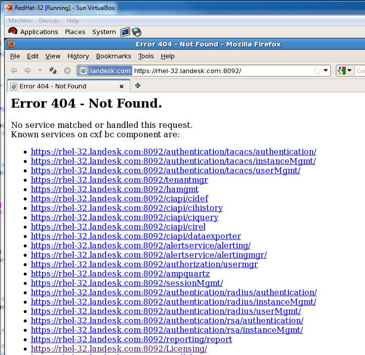Viewport: 365px width, 355px height.
Task: Click into the Google search field
Action: (360, 71)
